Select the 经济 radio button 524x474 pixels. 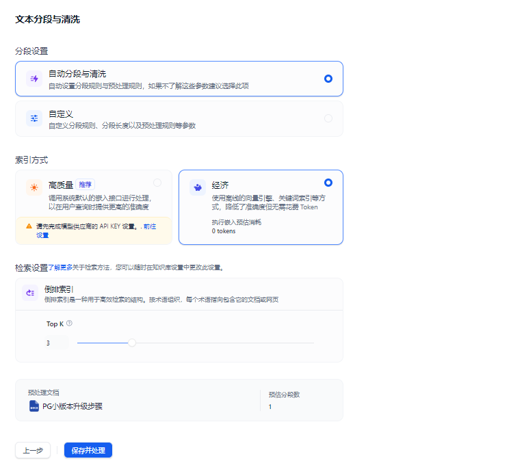coord(328,183)
